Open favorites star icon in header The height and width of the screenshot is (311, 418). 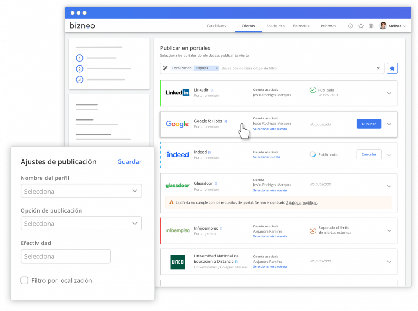361,26
